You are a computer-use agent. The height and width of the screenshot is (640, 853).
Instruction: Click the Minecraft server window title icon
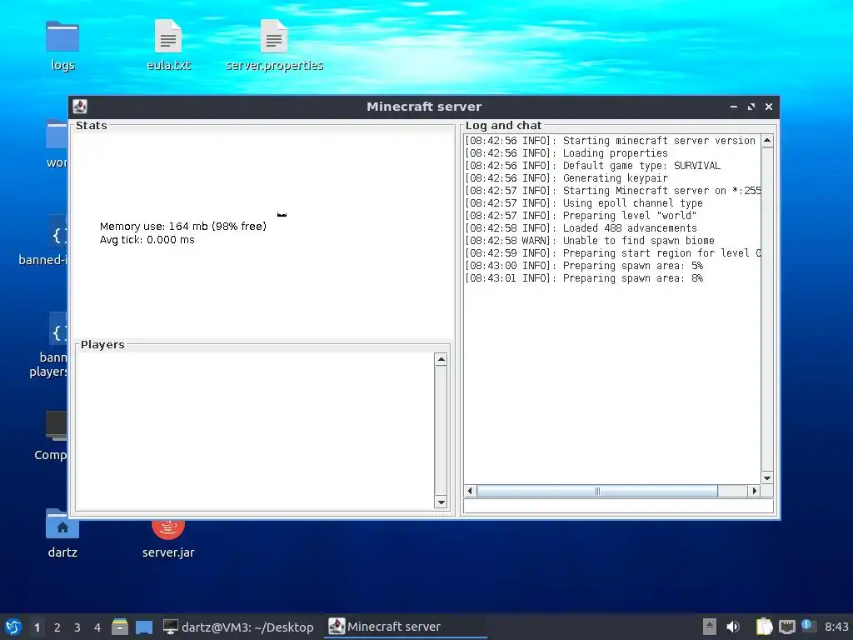[80, 107]
